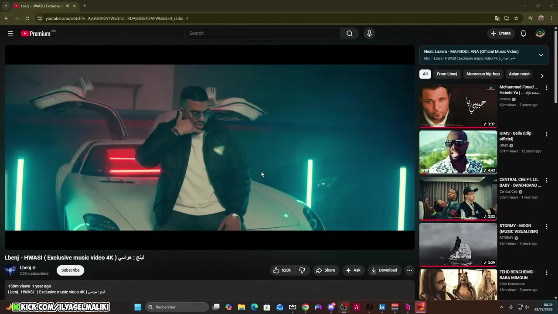Screen dimensions: 558x314
Task: Select the All filter chip
Action: (425, 74)
